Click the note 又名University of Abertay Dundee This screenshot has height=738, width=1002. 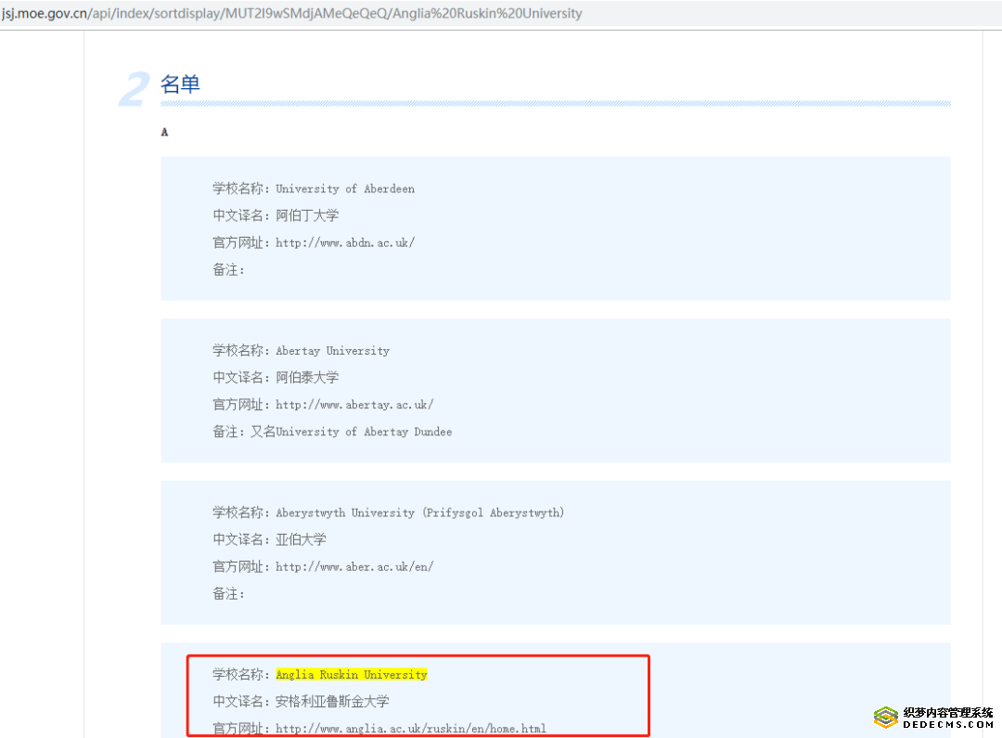point(351,432)
